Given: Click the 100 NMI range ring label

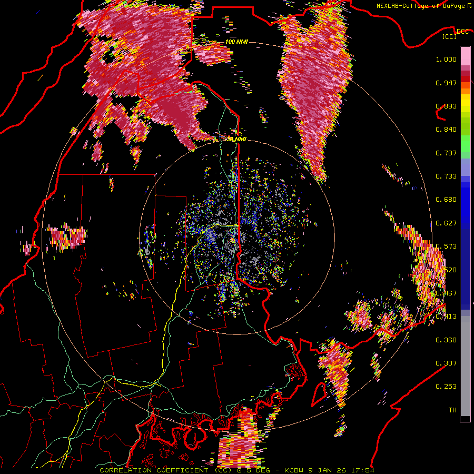Looking at the screenshot, I should (236, 42).
